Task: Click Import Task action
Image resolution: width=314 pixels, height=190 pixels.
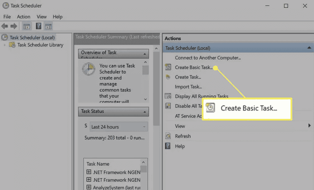Action: point(188,87)
